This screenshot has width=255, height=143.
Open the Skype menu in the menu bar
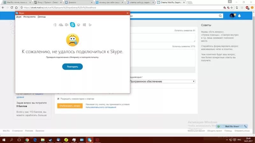click(19, 17)
